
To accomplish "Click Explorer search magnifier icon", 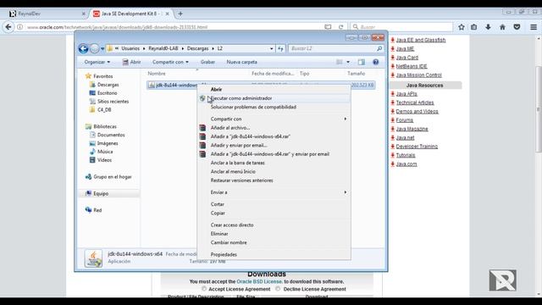I will 379,49.
